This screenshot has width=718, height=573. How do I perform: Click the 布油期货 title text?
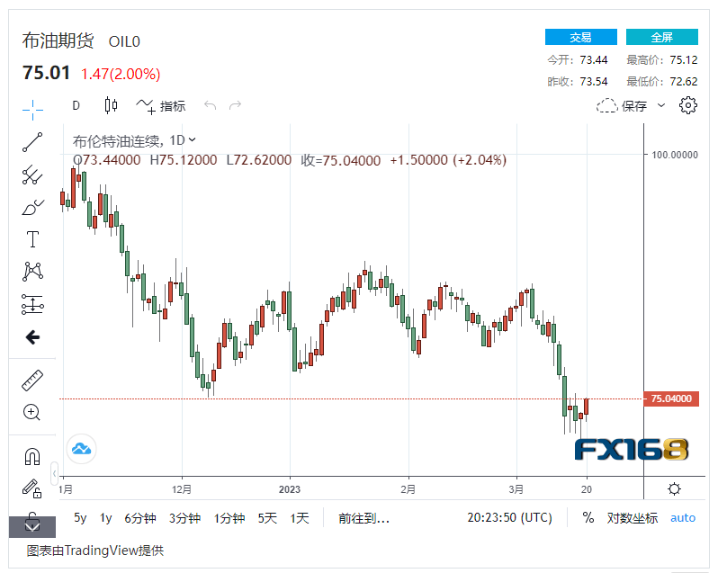tap(58, 40)
